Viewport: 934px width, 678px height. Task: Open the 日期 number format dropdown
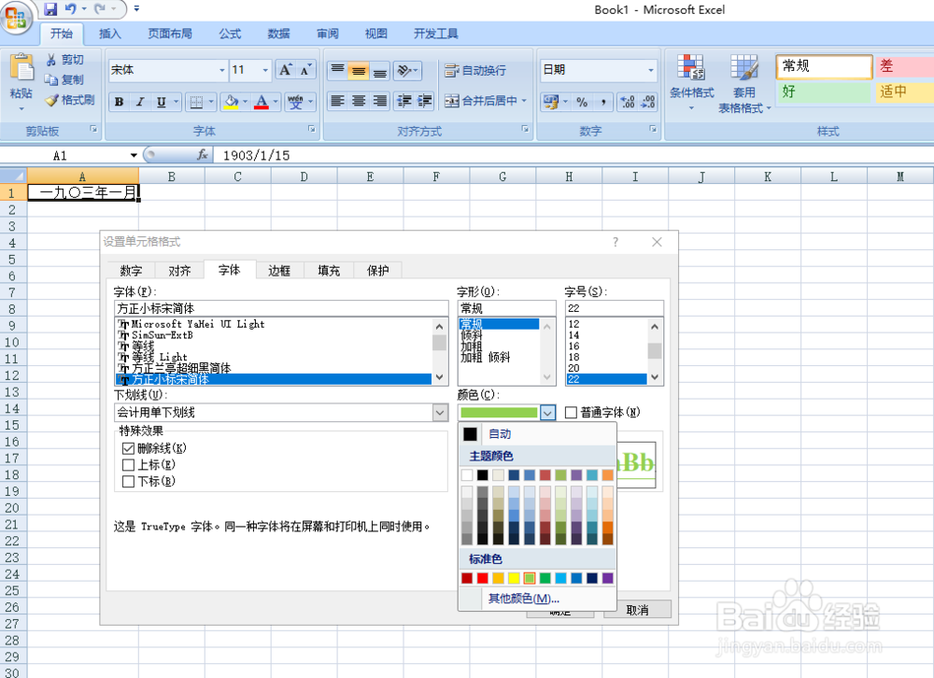[x=650, y=70]
